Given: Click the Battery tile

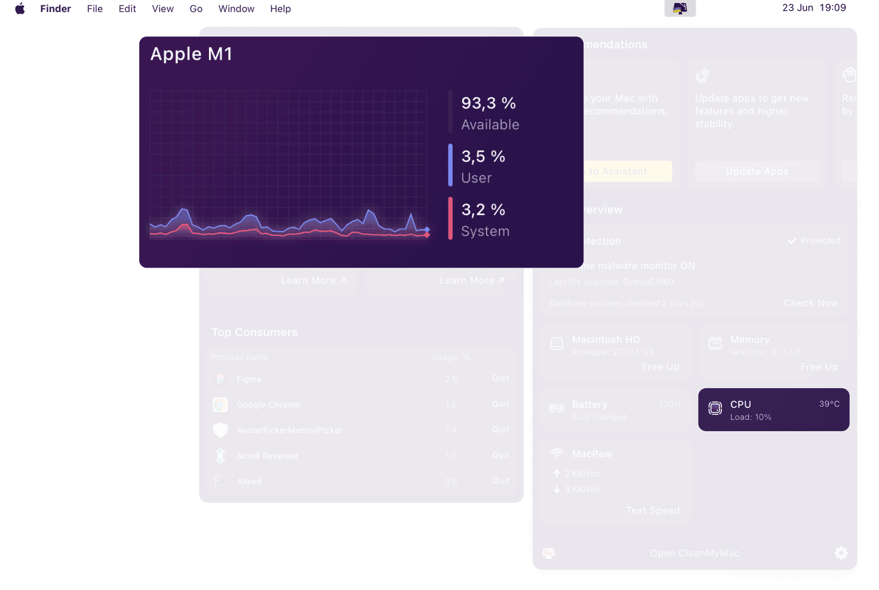Looking at the screenshot, I should click(616, 410).
